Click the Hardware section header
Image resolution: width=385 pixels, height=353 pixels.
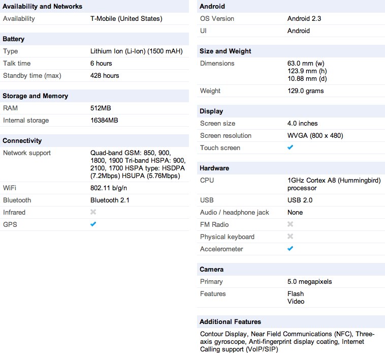pos(214,168)
